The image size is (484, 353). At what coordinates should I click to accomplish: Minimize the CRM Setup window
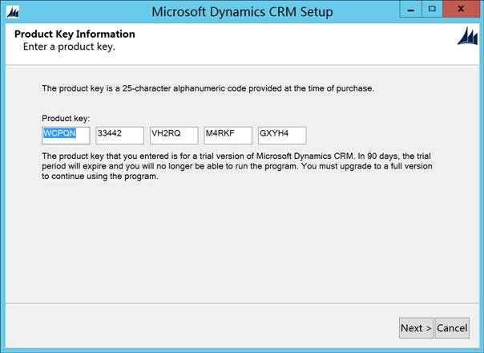pyautogui.click(x=410, y=10)
